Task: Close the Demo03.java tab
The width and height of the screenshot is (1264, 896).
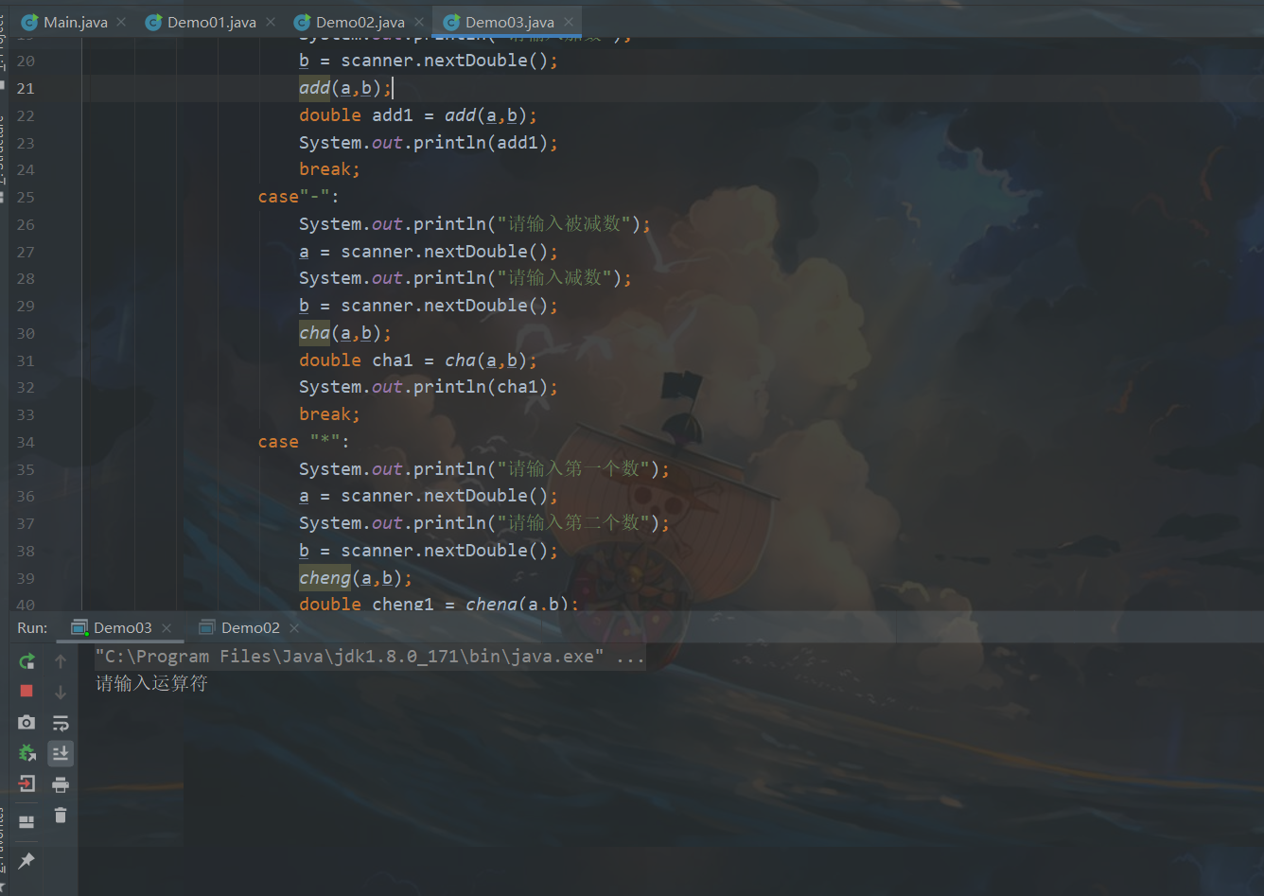Action: pyautogui.click(x=569, y=22)
